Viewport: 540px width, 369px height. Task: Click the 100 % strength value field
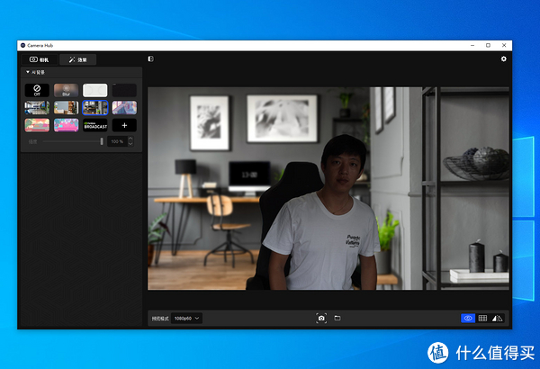point(117,141)
